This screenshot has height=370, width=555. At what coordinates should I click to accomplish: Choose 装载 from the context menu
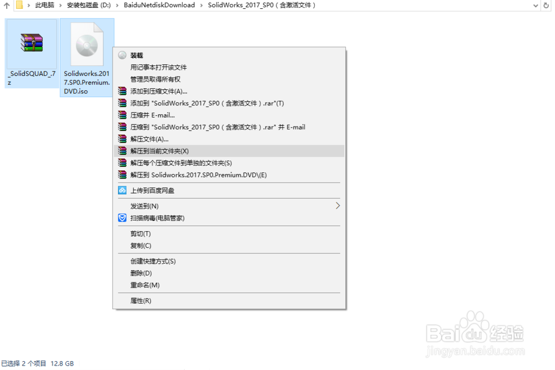click(x=229, y=55)
